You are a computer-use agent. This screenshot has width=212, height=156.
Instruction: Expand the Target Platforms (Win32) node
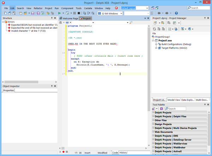point(155,48)
